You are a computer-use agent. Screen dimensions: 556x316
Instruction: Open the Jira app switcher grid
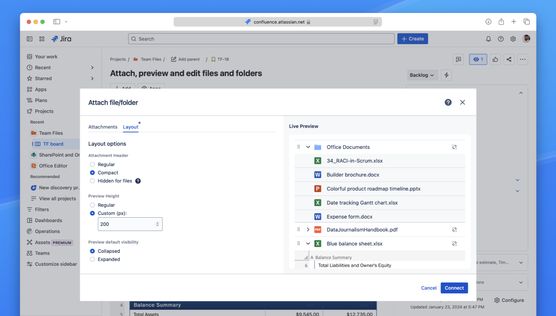pyautogui.click(x=42, y=39)
